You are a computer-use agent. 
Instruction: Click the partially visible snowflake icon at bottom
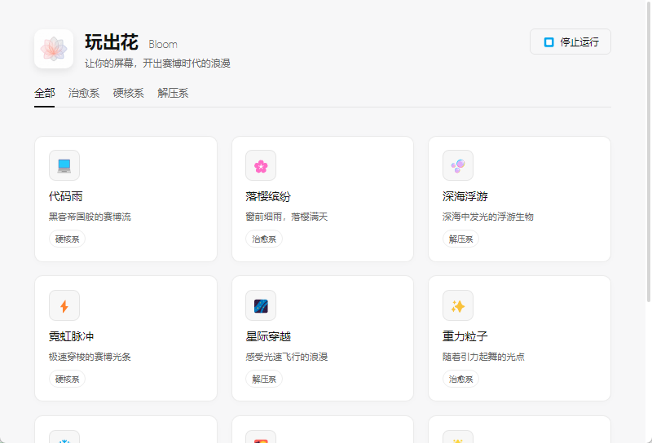64,438
